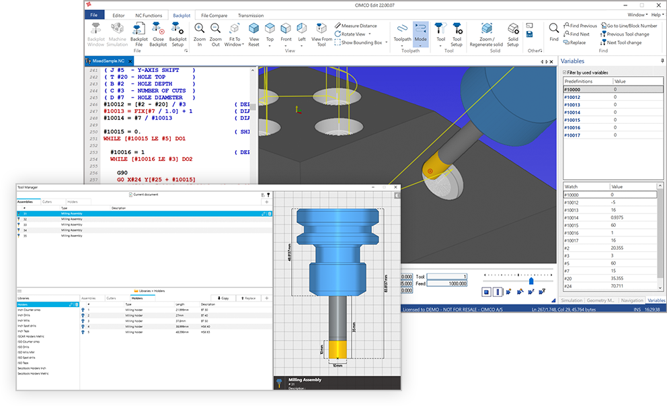The height and width of the screenshot is (406, 667).
Task: Click the Backplot Window icon
Action: pyautogui.click(x=95, y=28)
